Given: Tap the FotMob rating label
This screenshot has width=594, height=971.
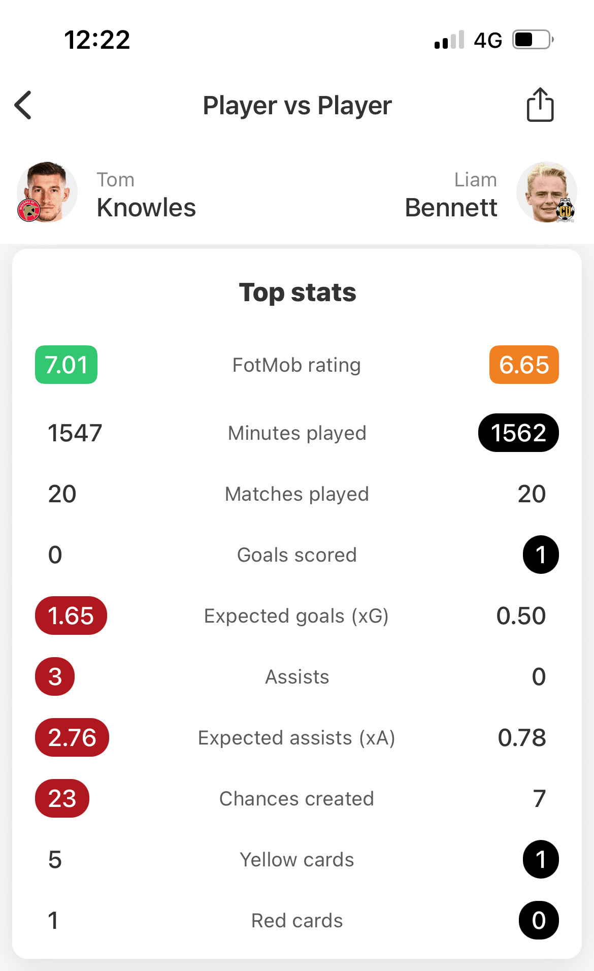Looking at the screenshot, I should point(296,365).
